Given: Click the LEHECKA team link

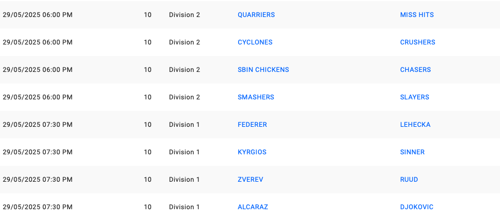Looking at the screenshot, I should pos(415,125).
